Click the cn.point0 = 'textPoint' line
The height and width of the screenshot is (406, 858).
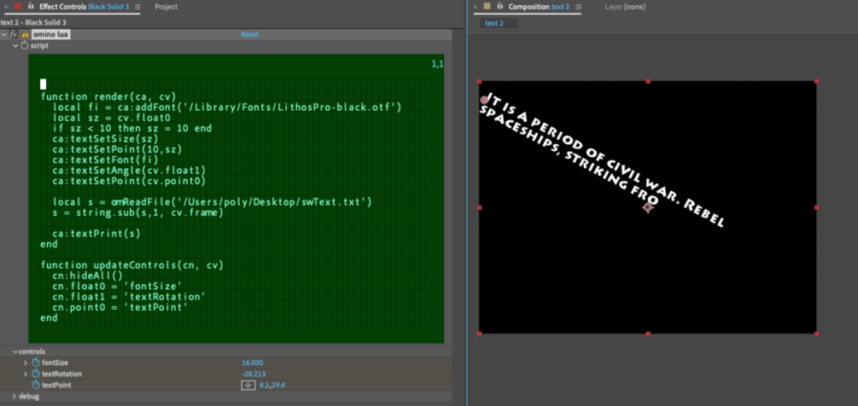pyautogui.click(x=120, y=308)
